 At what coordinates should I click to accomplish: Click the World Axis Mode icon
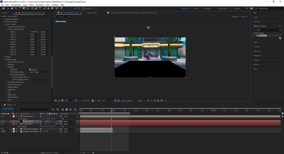75,8
